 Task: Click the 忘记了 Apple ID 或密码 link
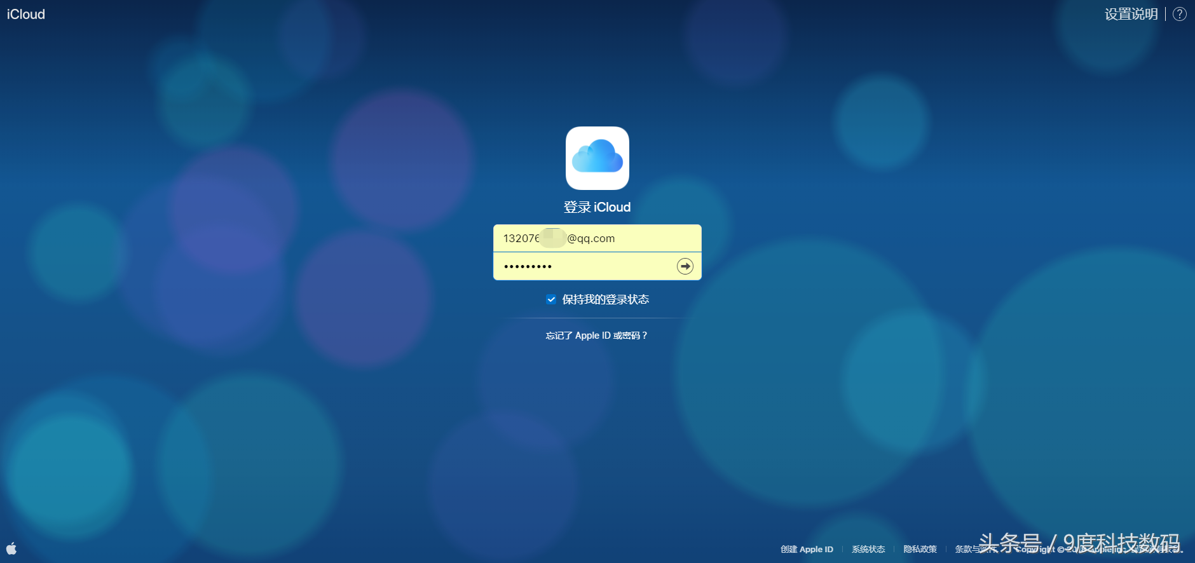tap(596, 336)
